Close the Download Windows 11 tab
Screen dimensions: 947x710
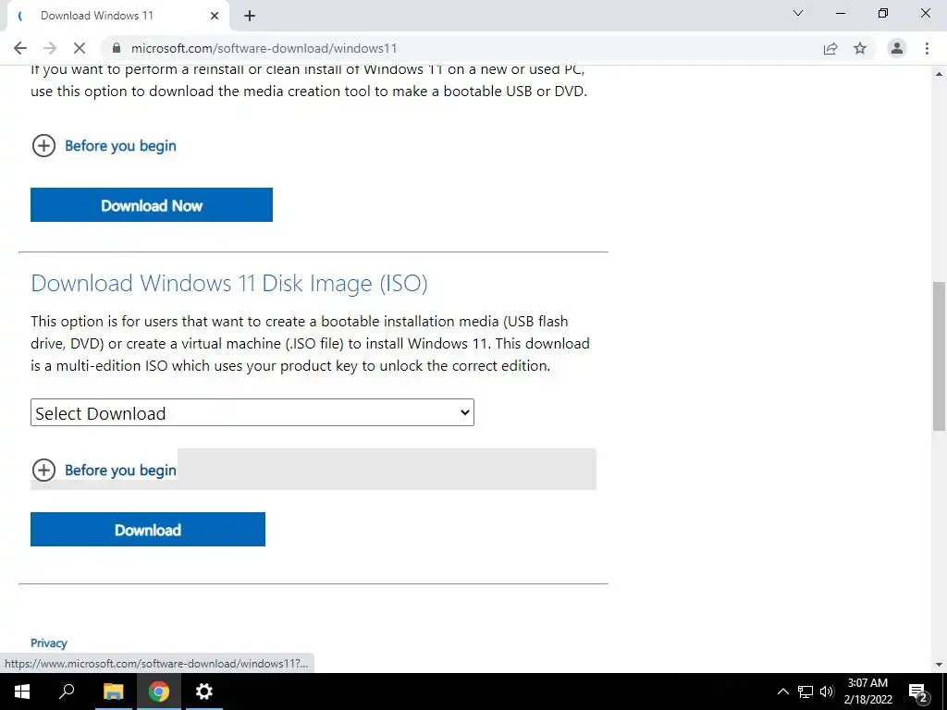(x=215, y=16)
